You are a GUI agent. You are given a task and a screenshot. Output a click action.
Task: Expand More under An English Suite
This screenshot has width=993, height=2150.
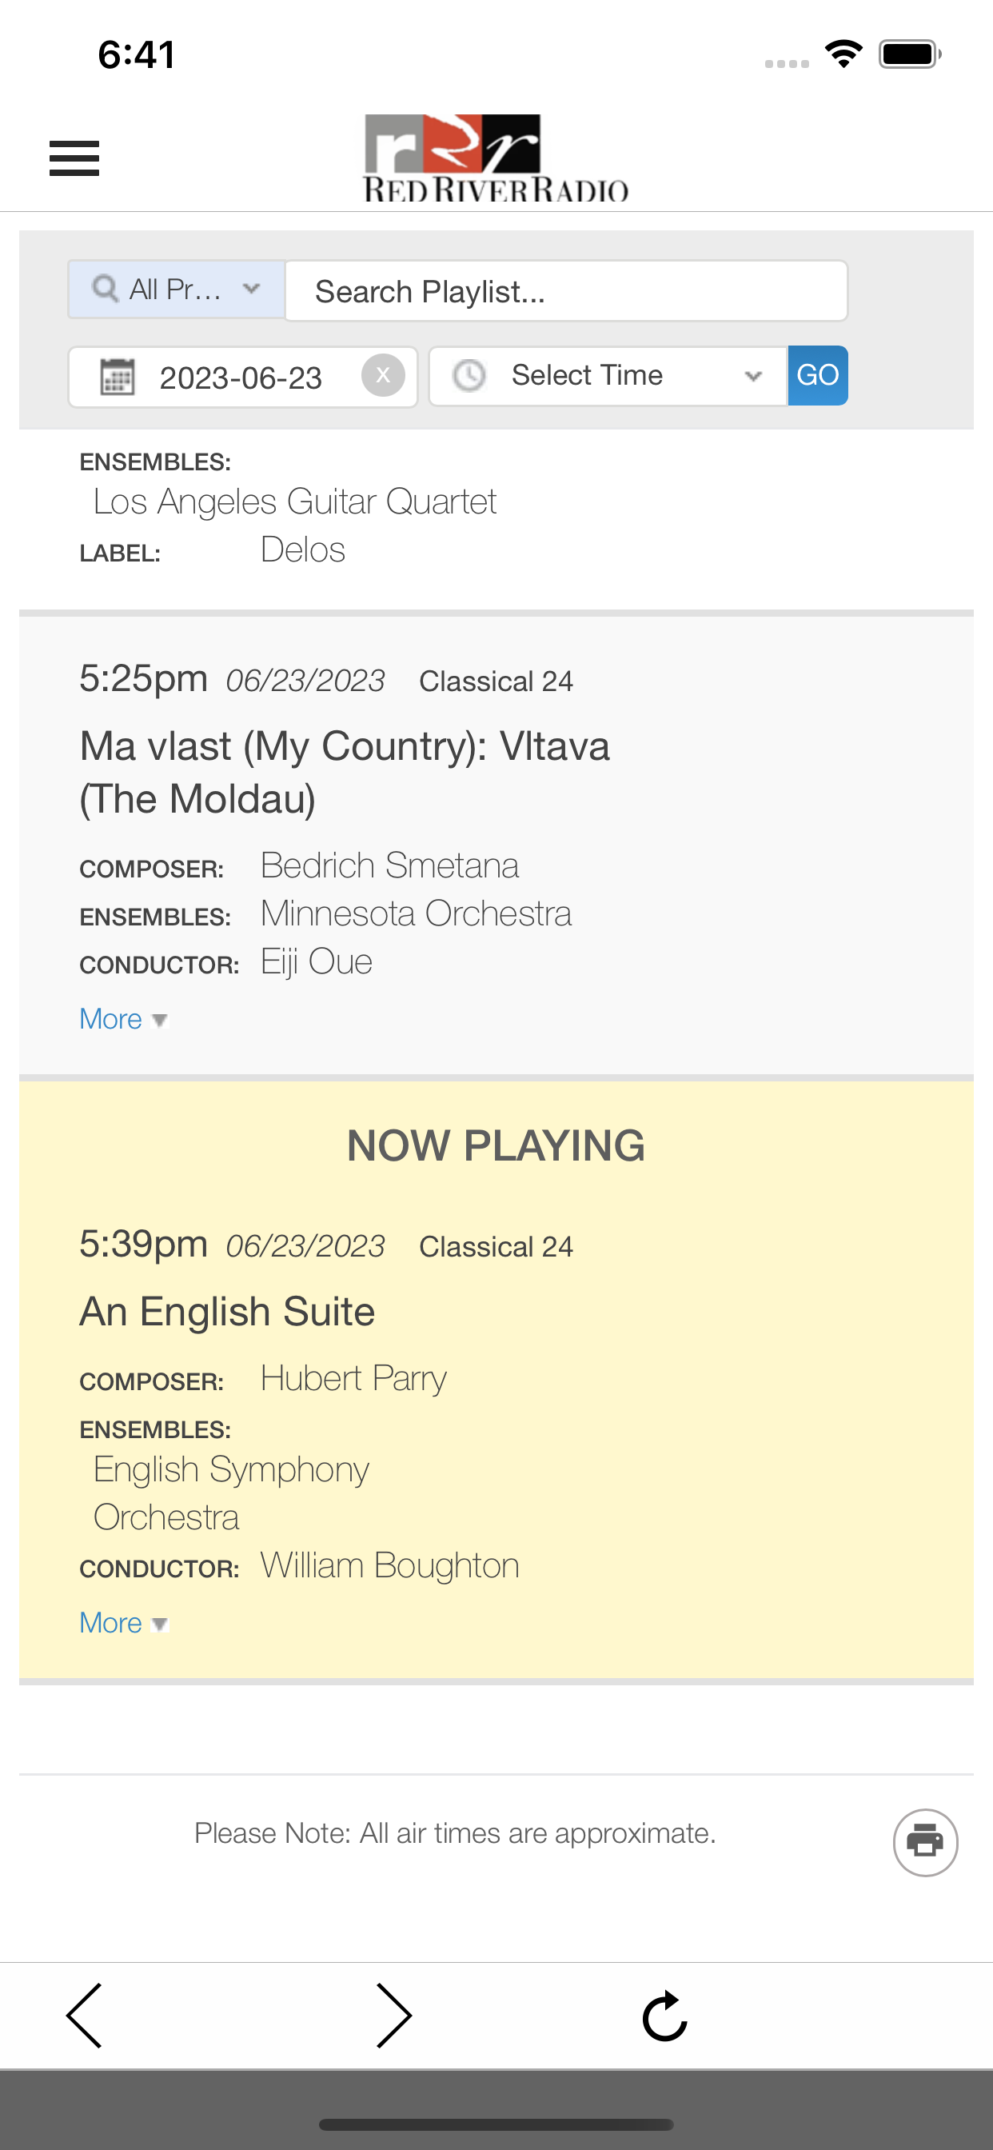click(123, 1623)
